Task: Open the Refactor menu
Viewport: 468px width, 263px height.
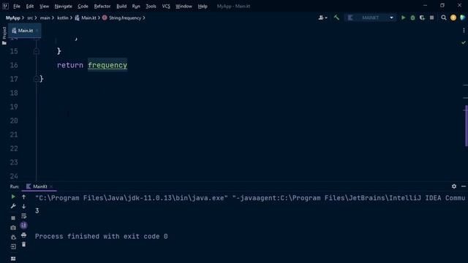Action: (x=102, y=6)
